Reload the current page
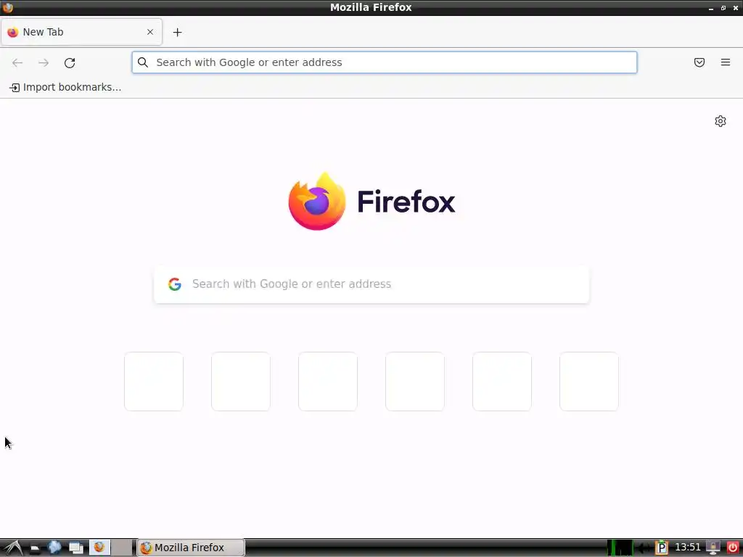 tap(70, 62)
